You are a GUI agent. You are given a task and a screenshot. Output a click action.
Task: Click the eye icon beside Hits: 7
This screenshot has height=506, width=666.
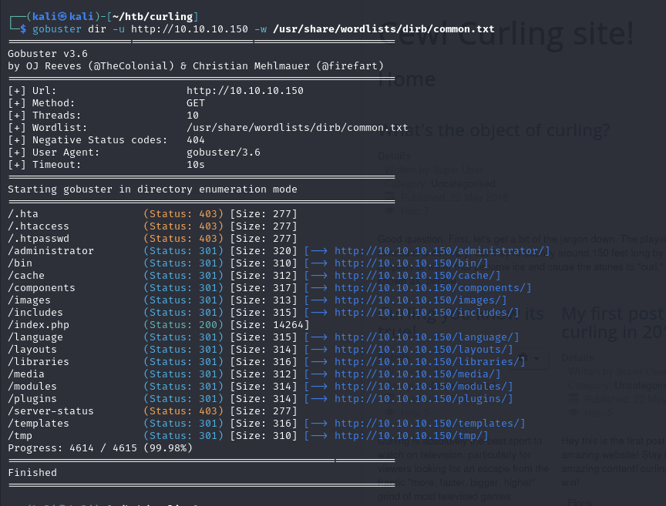coord(388,209)
